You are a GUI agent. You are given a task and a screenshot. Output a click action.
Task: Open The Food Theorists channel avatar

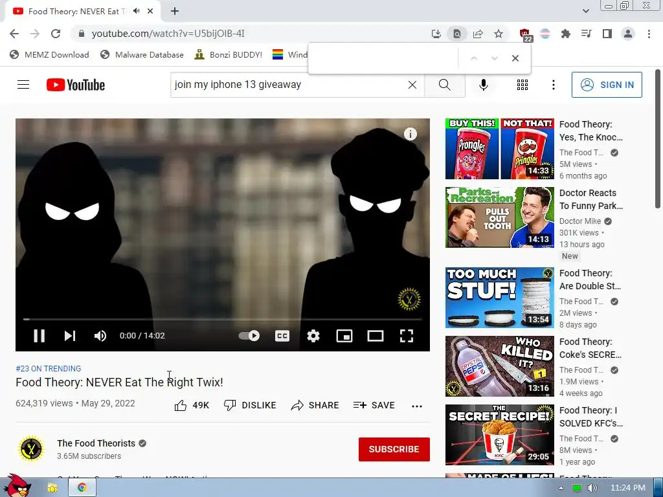tap(31, 449)
